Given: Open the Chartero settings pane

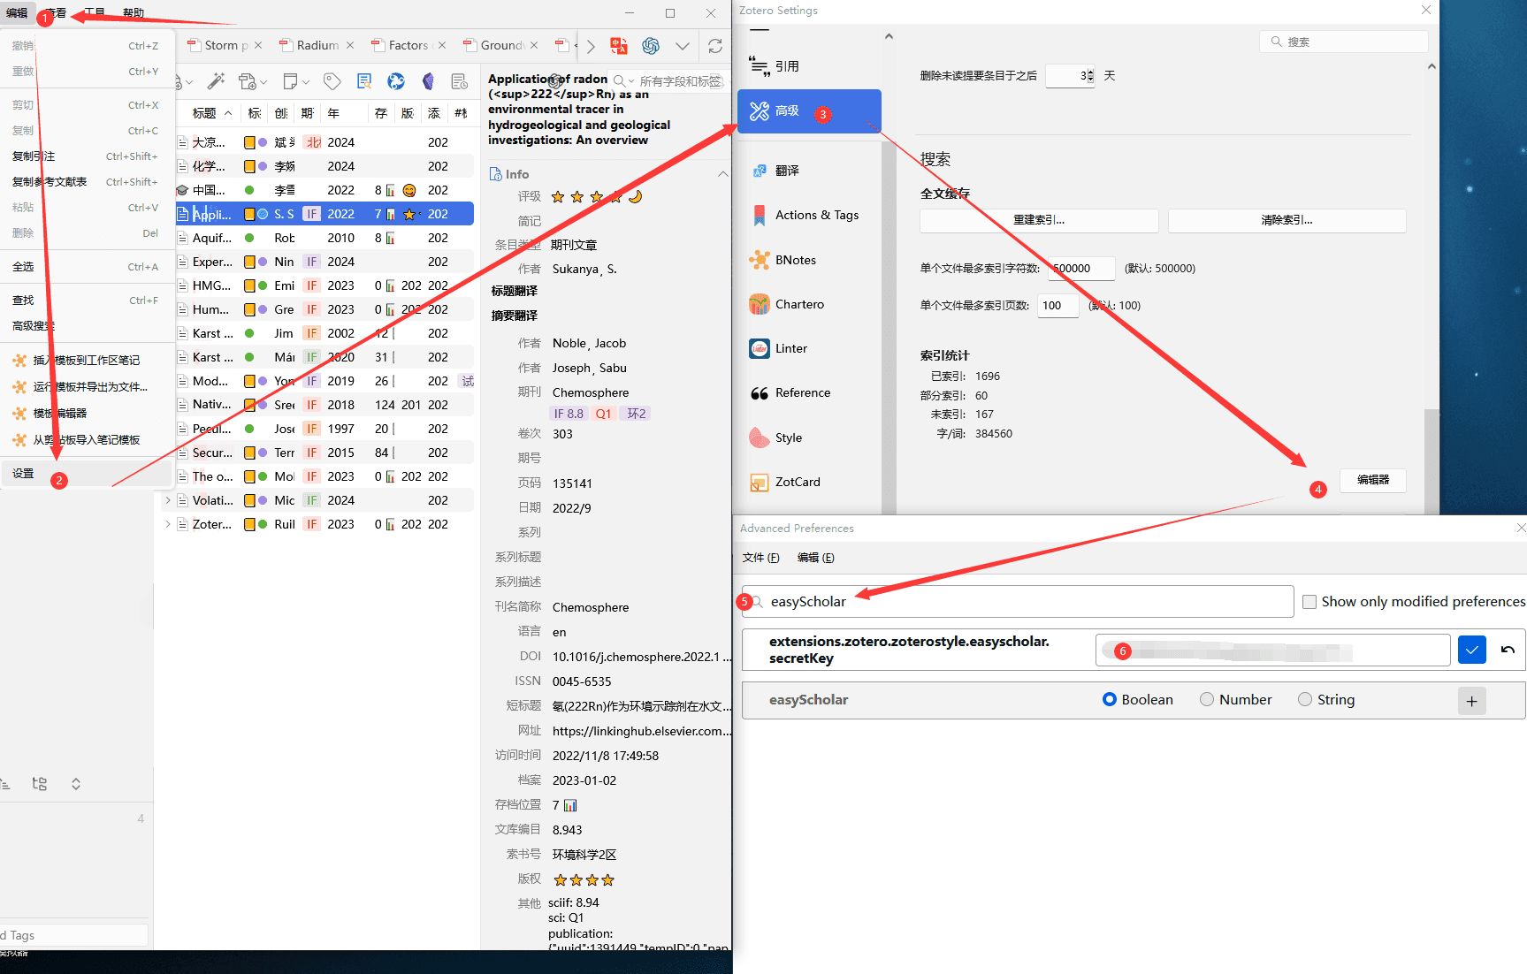Looking at the screenshot, I should click(798, 304).
